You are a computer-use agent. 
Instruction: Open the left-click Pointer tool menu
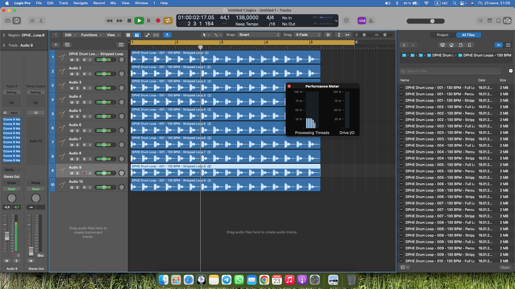[x=206, y=35]
